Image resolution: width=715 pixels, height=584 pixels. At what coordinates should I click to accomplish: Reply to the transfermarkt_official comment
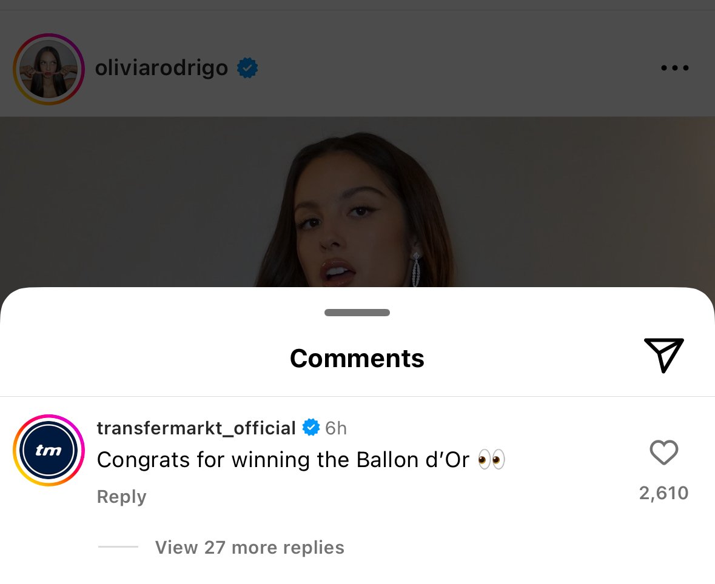122,497
